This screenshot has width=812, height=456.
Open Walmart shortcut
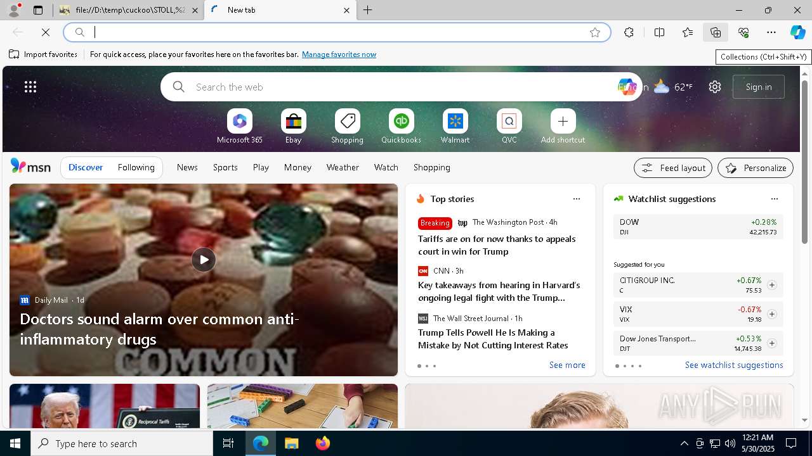(455, 127)
